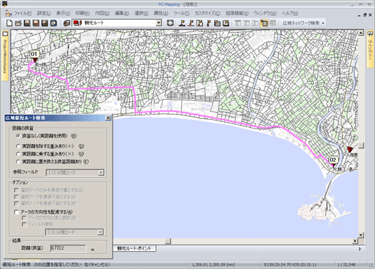Click the 02 destination marker on map
The image size is (375, 269).
[x=333, y=160]
